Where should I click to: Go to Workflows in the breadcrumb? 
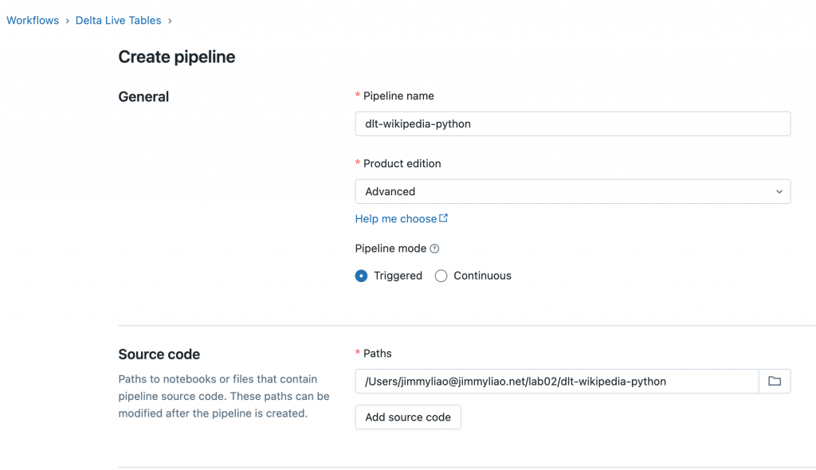point(33,21)
